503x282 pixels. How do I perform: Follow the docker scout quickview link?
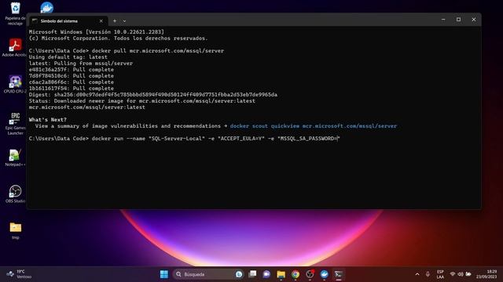click(313, 126)
